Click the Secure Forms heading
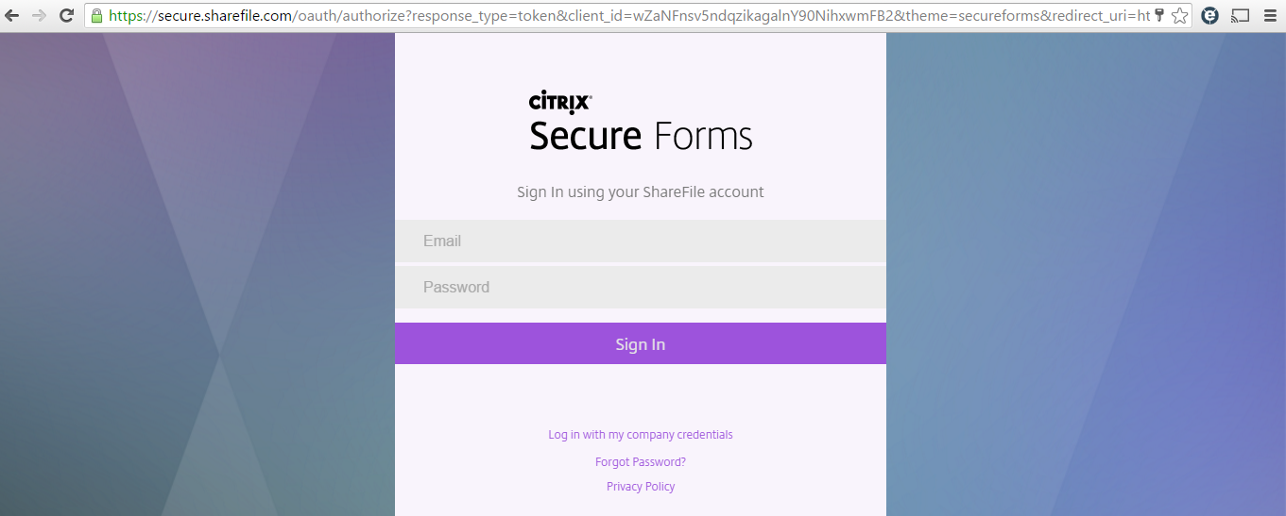The image size is (1286, 516). [641, 136]
